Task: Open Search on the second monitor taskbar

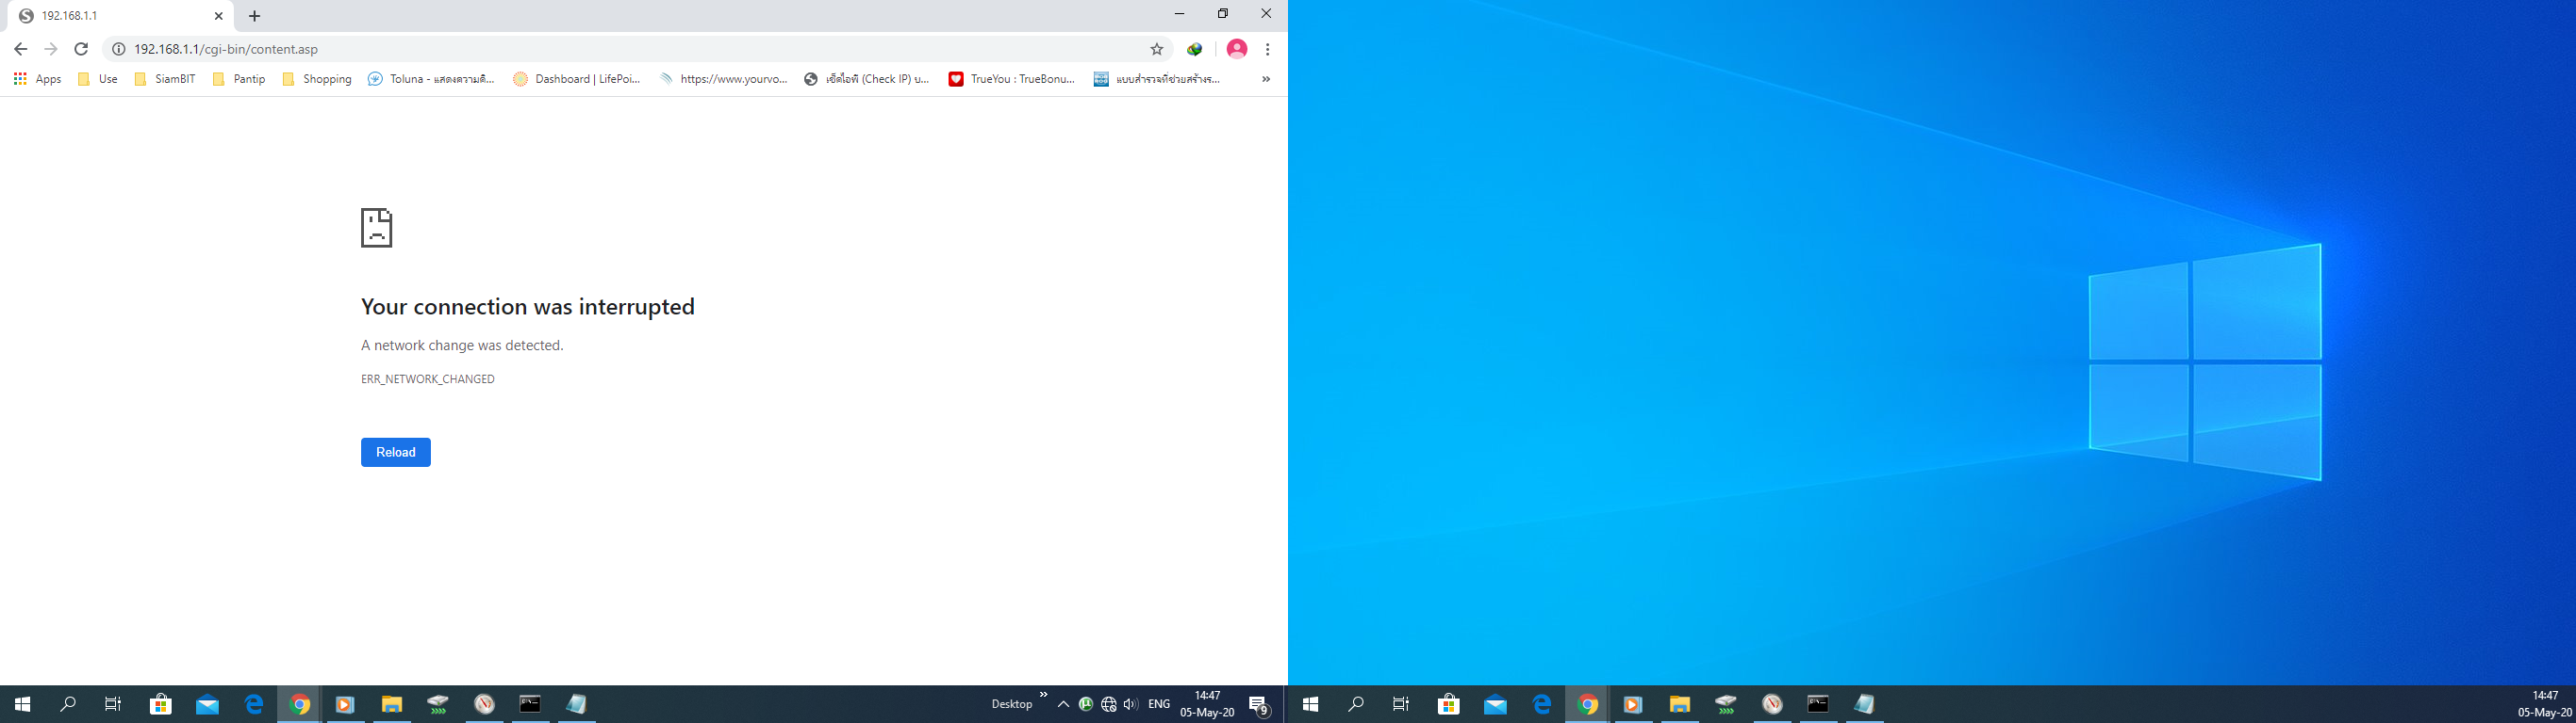Action: tap(1356, 704)
